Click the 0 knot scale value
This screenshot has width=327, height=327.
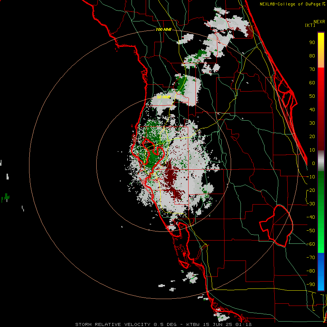[314, 163]
